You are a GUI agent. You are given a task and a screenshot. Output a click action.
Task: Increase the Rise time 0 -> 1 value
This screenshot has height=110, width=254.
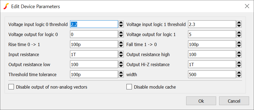[x=121, y=43]
